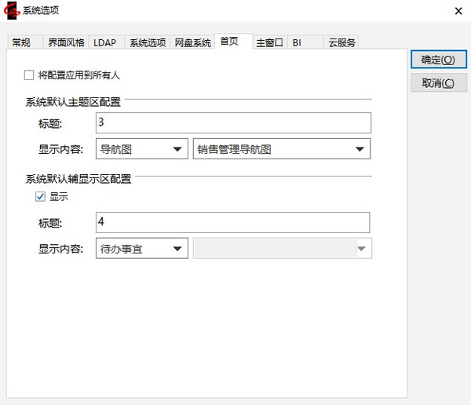Close the 系统选项 dialog window
This screenshot has width=471, height=405.
coord(457,10)
